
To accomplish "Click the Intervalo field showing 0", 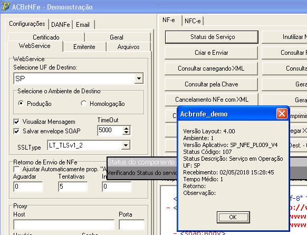I will (x=117, y=187).
